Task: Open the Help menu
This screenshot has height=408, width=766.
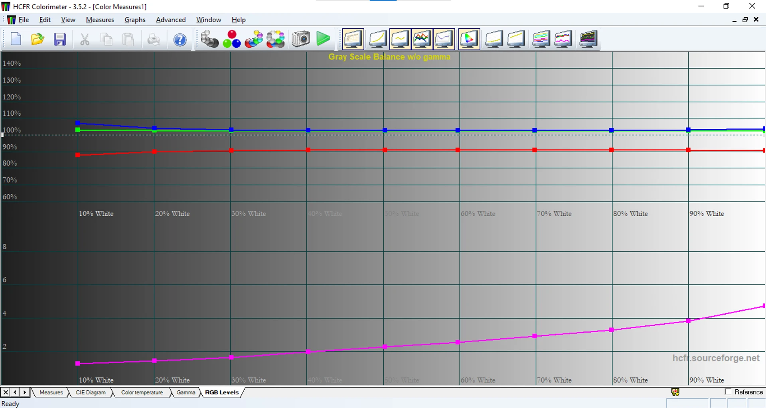Action: coord(239,20)
